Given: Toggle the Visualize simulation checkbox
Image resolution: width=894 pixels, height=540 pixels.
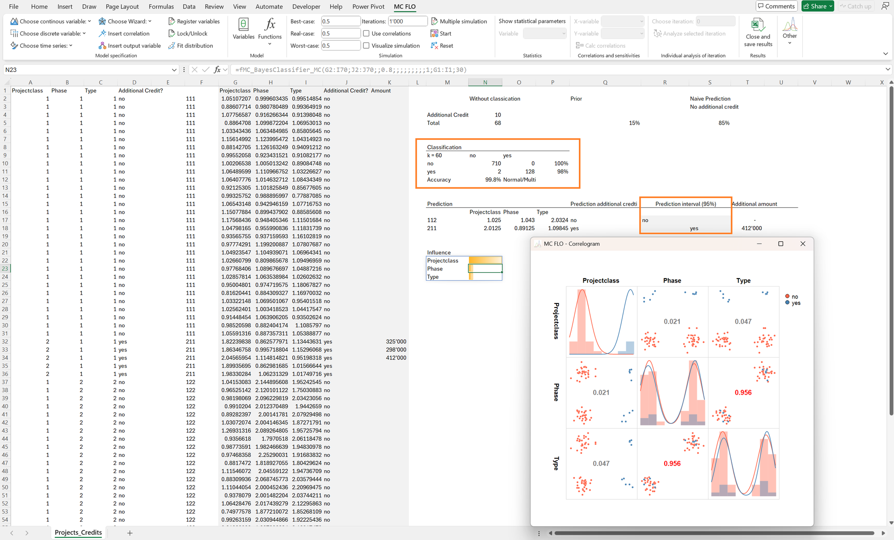Looking at the screenshot, I should 366,46.
